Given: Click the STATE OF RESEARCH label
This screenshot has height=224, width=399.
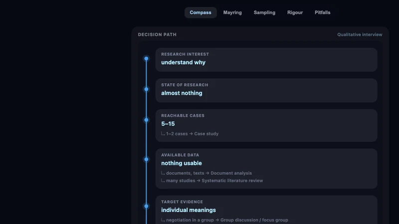Looking at the screenshot, I should click(185, 85).
